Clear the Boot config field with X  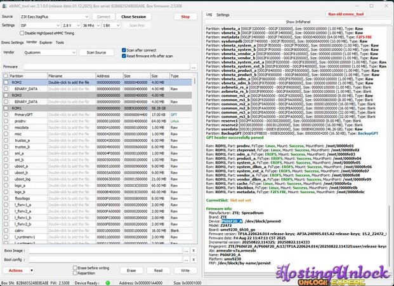pyautogui.click(x=195, y=259)
